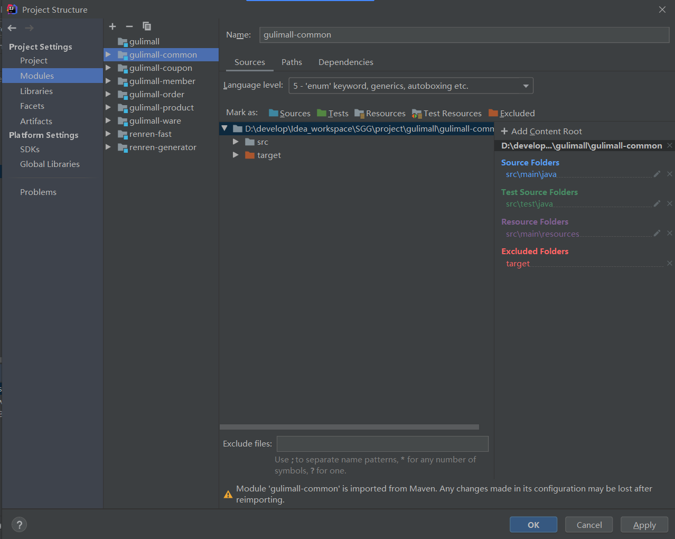Edit src\main\resources folder properties
The width and height of the screenshot is (675, 539).
point(657,233)
